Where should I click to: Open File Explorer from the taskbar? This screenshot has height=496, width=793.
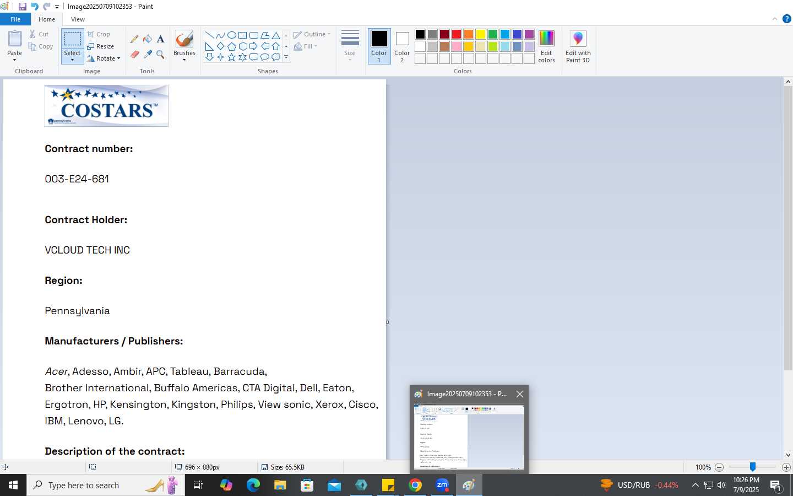[x=280, y=485]
